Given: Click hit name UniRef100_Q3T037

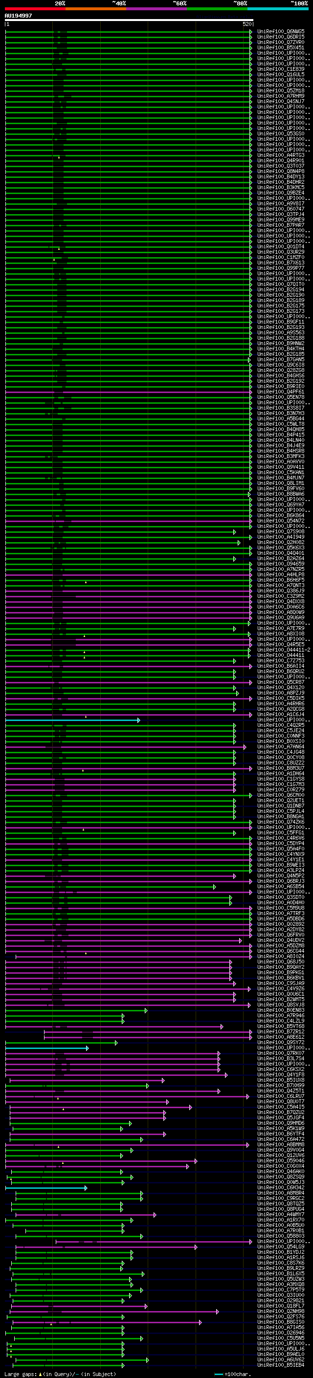Looking at the screenshot, I should tap(281, 166).
